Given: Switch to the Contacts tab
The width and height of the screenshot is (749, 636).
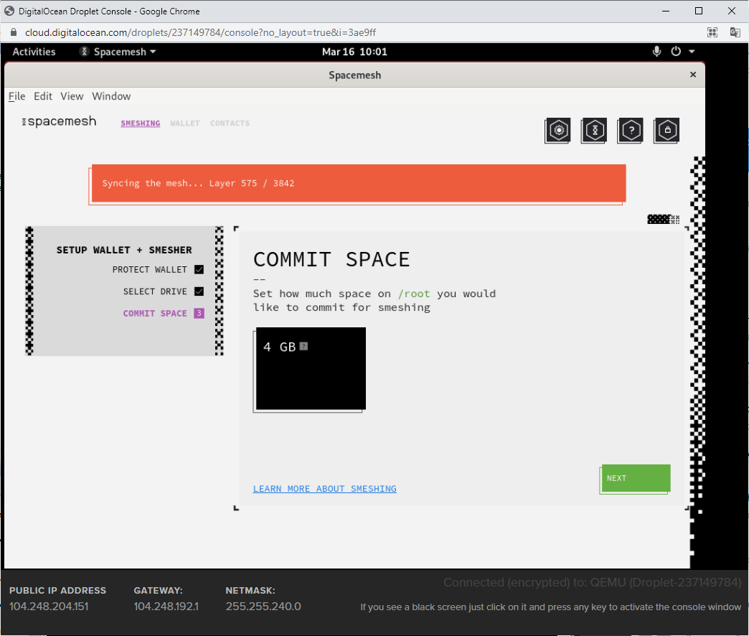Looking at the screenshot, I should [230, 123].
